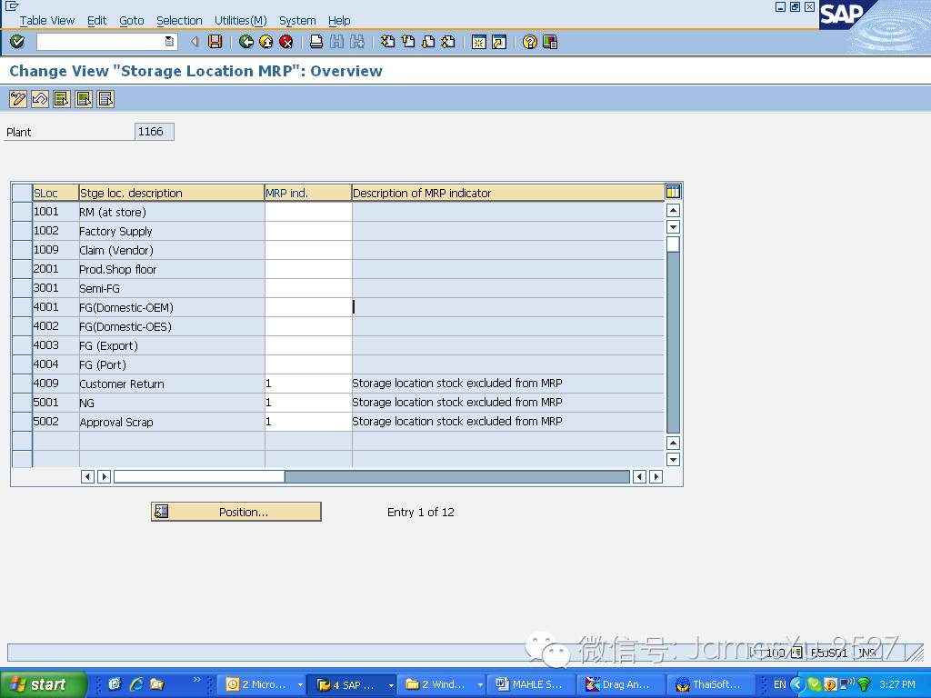Click the Find Next binoculars icon
The height and width of the screenshot is (698, 931).
[356, 42]
